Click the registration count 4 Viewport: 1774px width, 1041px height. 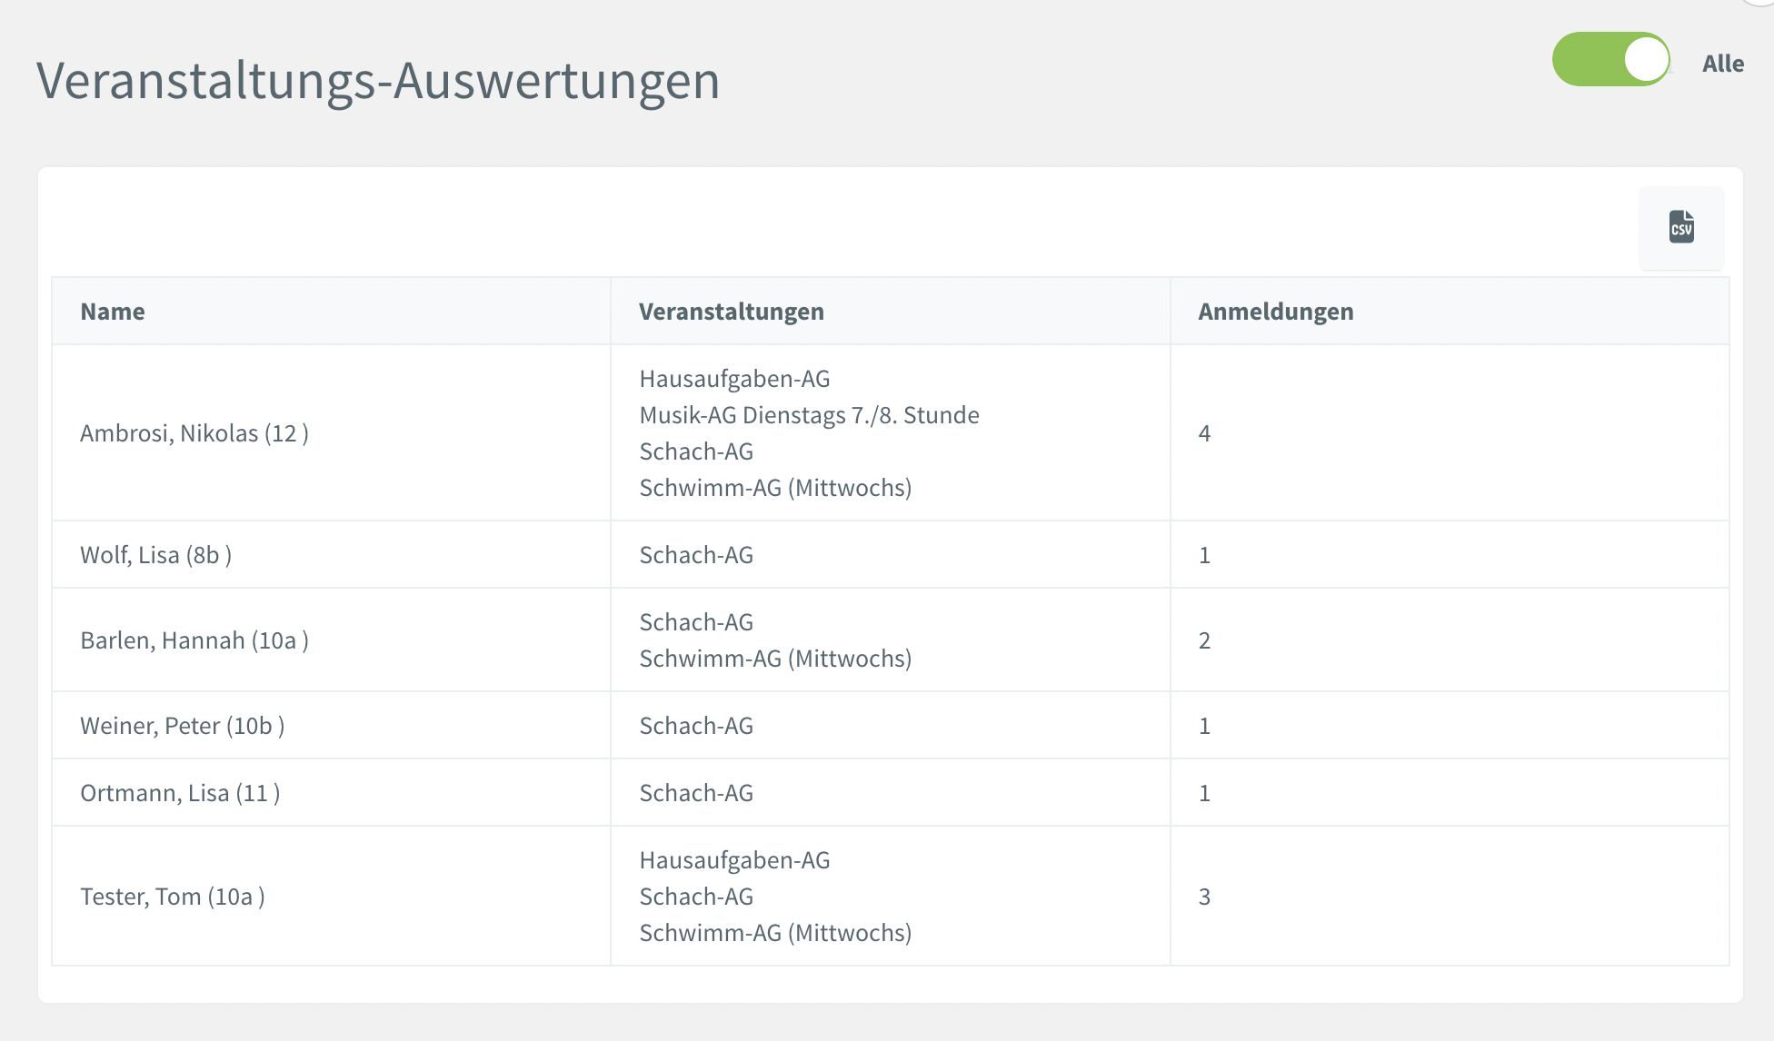click(1204, 433)
